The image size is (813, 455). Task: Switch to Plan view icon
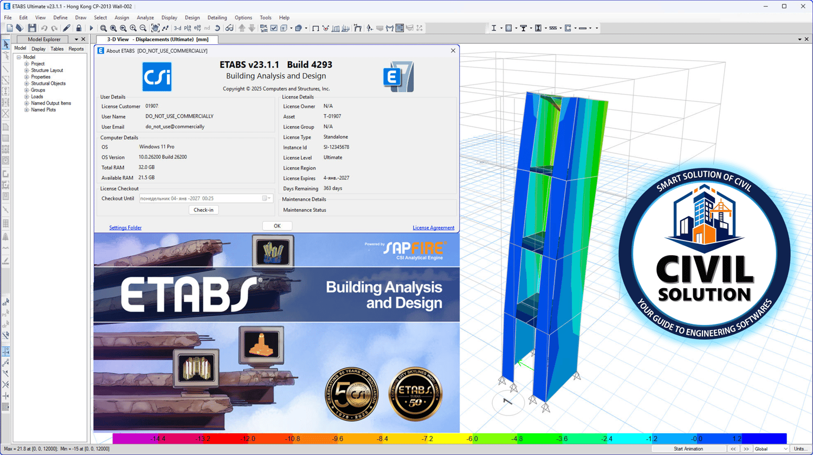188,28
